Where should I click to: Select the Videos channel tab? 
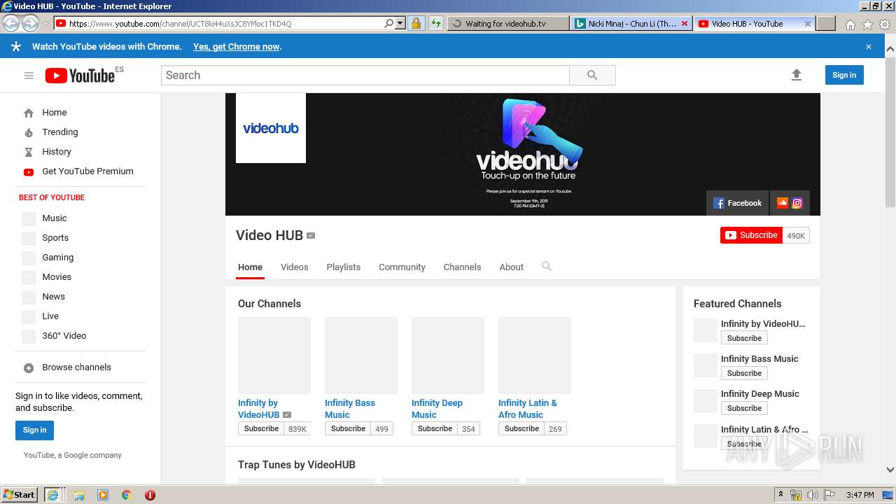point(294,267)
